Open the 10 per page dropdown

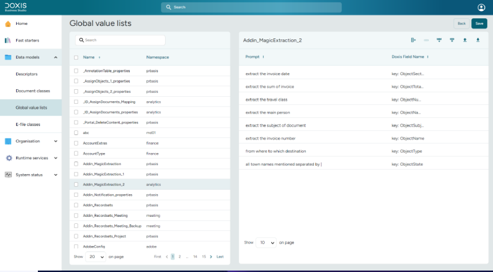click(x=266, y=242)
